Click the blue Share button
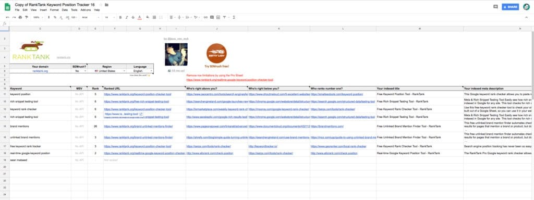The width and height of the screenshot is (534, 200). (x=510, y=7)
